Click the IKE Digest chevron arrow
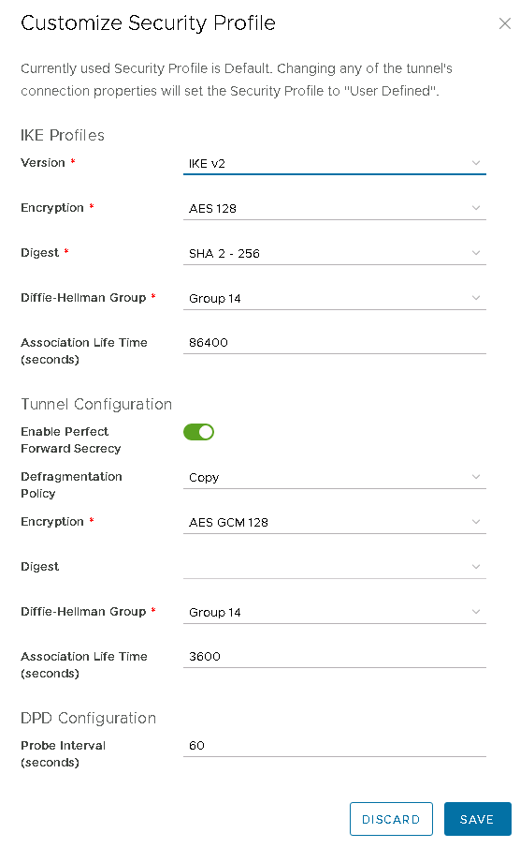The height and width of the screenshot is (848, 520). pyautogui.click(x=476, y=253)
